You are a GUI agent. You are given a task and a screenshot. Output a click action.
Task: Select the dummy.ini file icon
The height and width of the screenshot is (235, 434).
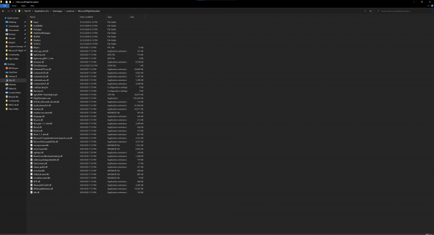[x=31, y=91]
